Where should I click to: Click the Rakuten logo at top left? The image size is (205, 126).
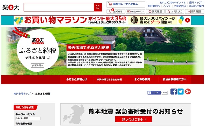tap(11, 7)
